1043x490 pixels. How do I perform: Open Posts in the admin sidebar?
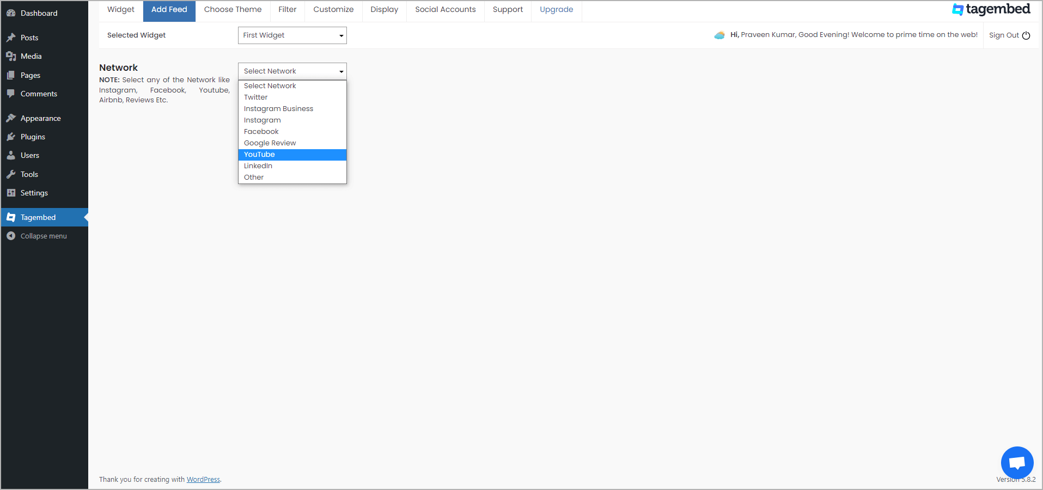click(44, 38)
